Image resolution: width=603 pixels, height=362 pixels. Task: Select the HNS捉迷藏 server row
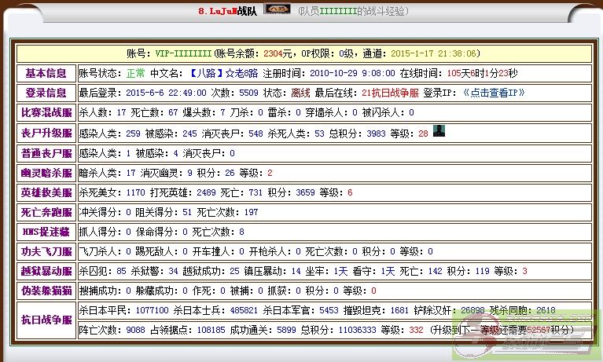(x=46, y=232)
